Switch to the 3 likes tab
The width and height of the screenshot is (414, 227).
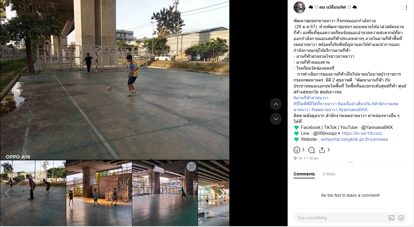pyautogui.click(x=329, y=174)
